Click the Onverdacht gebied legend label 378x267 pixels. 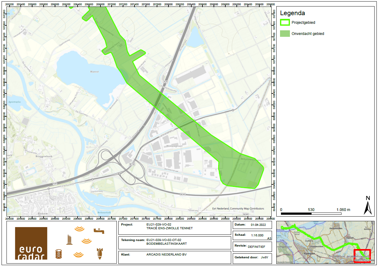(308, 34)
